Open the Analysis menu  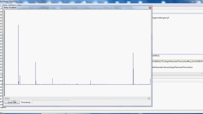[12, 5]
